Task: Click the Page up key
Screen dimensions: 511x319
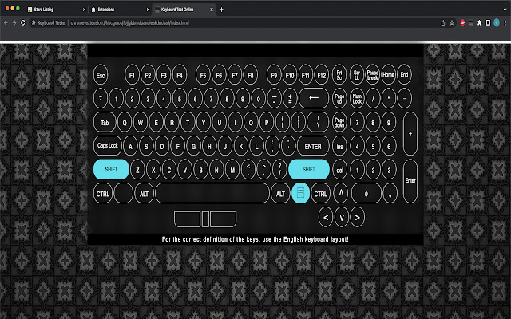Action: (x=339, y=98)
